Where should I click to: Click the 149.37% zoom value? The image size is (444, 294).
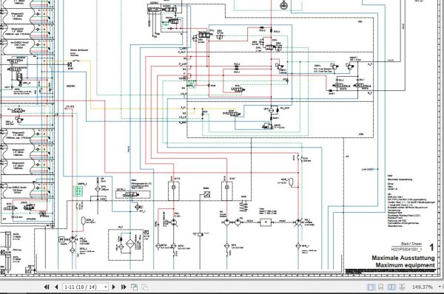pos(423,287)
